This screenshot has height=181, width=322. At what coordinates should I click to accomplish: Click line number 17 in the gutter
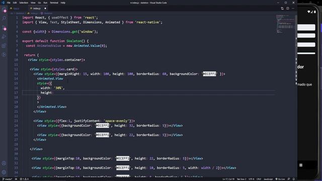tap(16, 93)
